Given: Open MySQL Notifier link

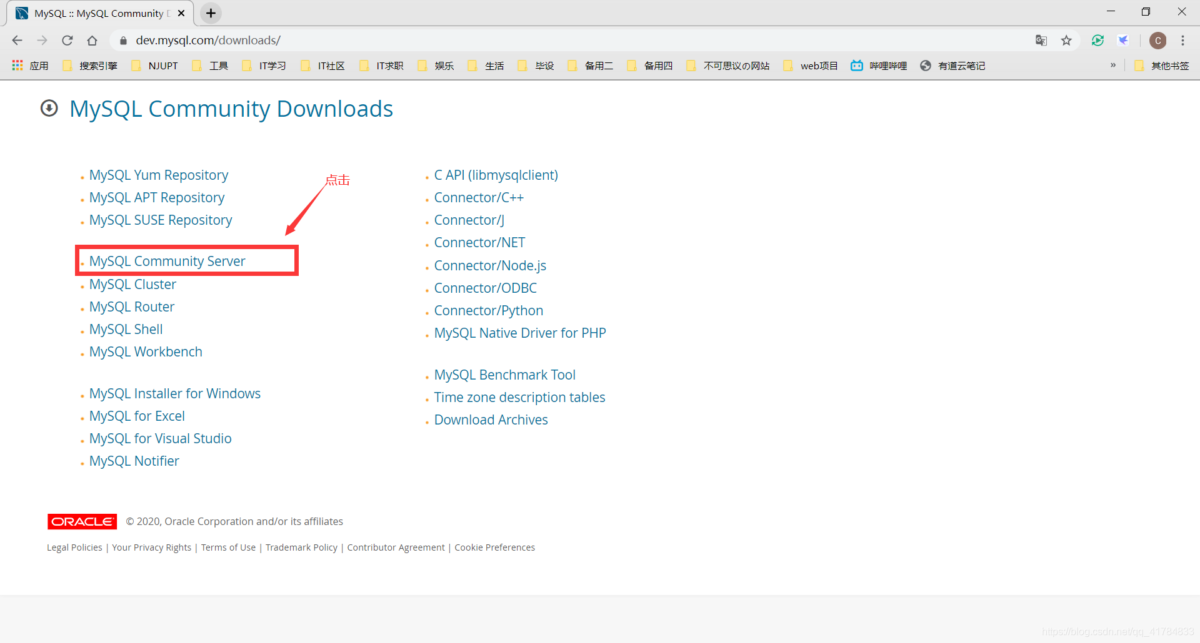Looking at the screenshot, I should click(134, 461).
